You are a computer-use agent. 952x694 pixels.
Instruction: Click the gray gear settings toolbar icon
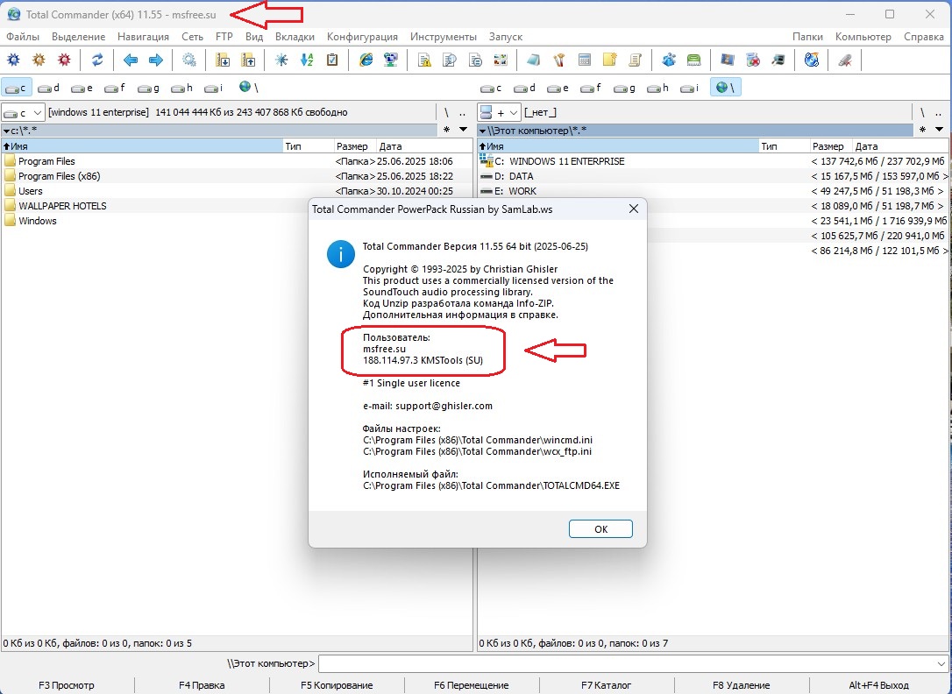click(188, 60)
